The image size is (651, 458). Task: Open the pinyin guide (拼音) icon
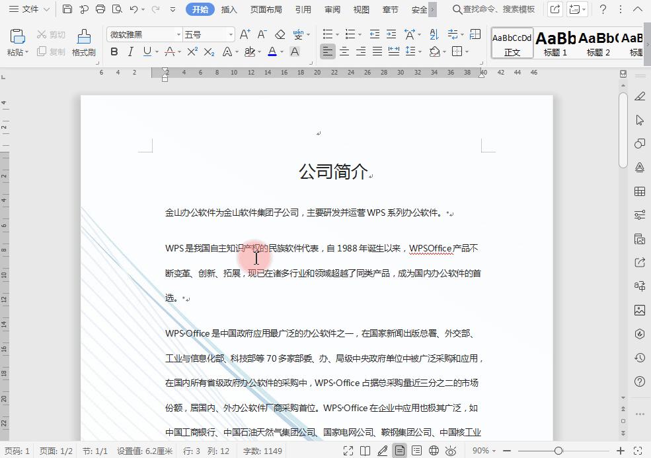[297, 33]
